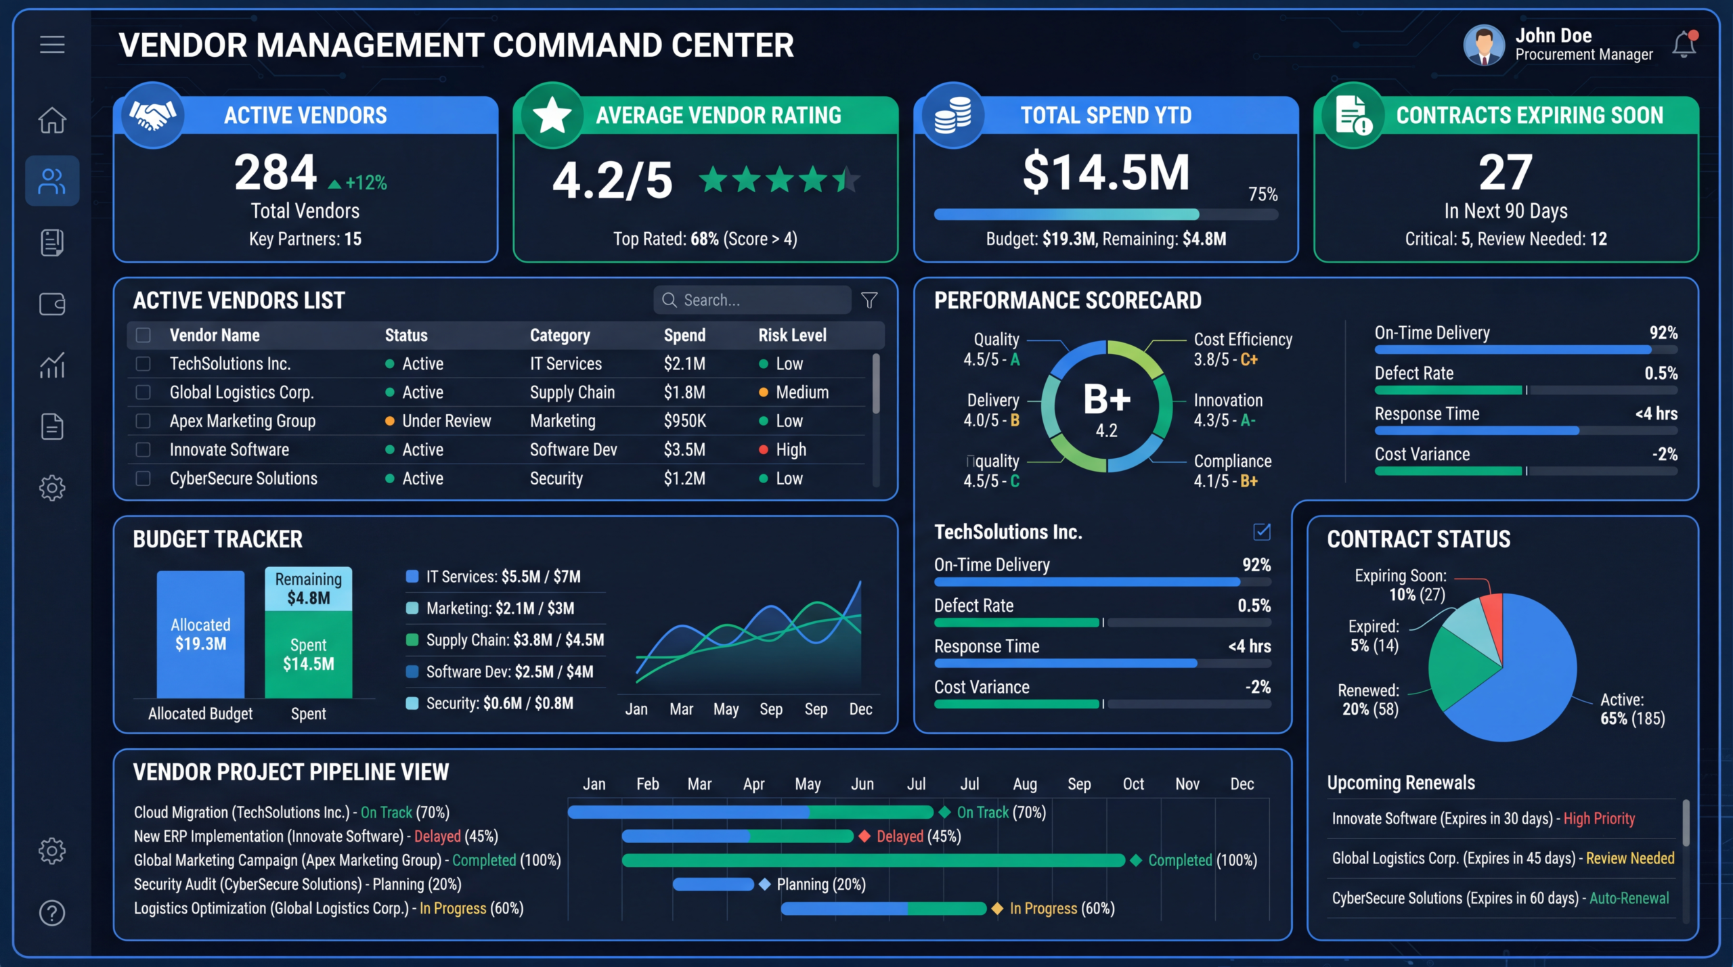Image resolution: width=1733 pixels, height=967 pixels.
Task: Click the Spend column header
Action: click(684, 335)
